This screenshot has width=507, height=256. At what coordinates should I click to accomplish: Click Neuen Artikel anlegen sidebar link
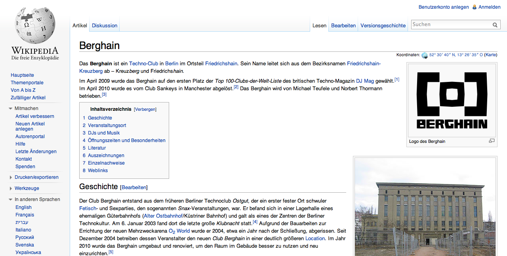click(30, 126)
